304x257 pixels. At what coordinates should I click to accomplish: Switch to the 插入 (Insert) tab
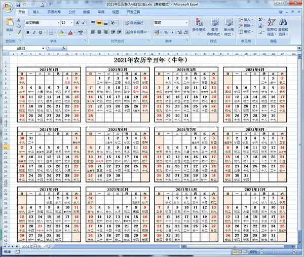(x=36, y=12)
